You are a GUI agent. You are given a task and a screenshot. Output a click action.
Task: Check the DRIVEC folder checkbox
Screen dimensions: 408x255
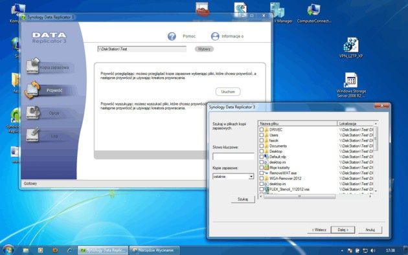(261, 129)
